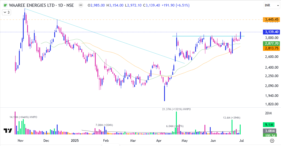This screenshot has height=146, width=281.
Task: Click the 14.19M HVIPO volume annotation
Action: [x=23, y=117]
